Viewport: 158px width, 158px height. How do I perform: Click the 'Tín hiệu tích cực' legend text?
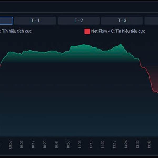tap(17, 31)
